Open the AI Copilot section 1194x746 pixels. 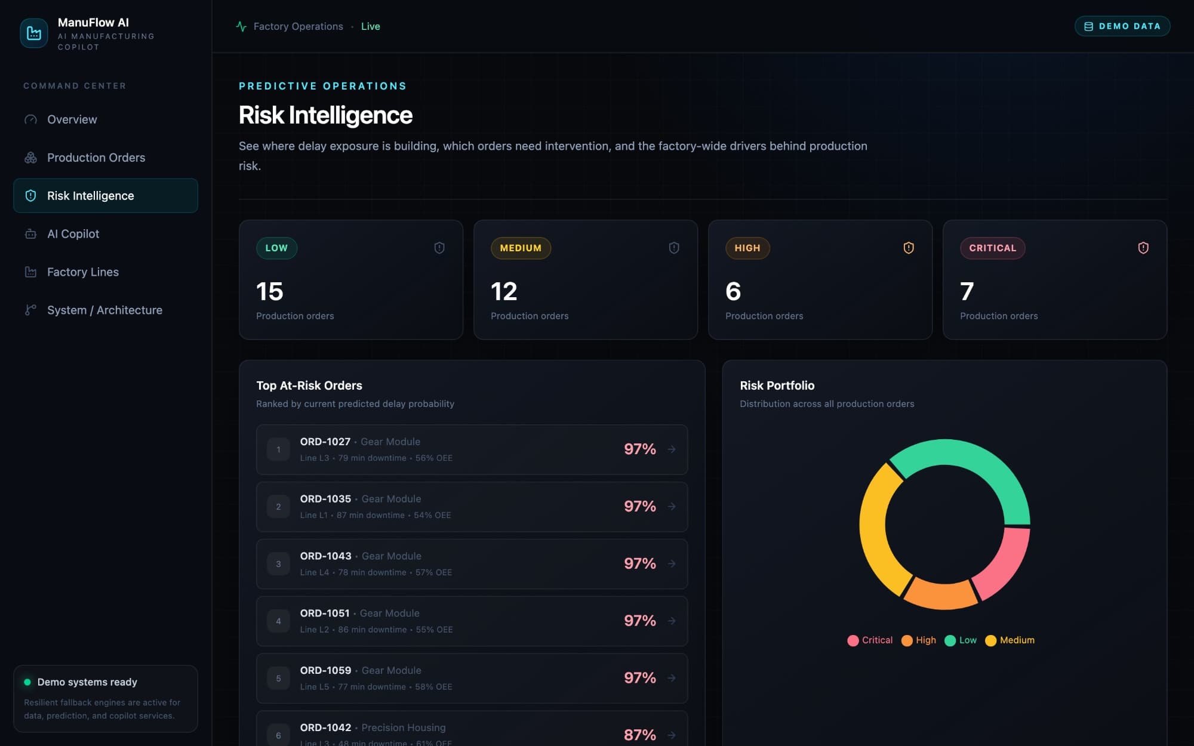tap(106, 234)
